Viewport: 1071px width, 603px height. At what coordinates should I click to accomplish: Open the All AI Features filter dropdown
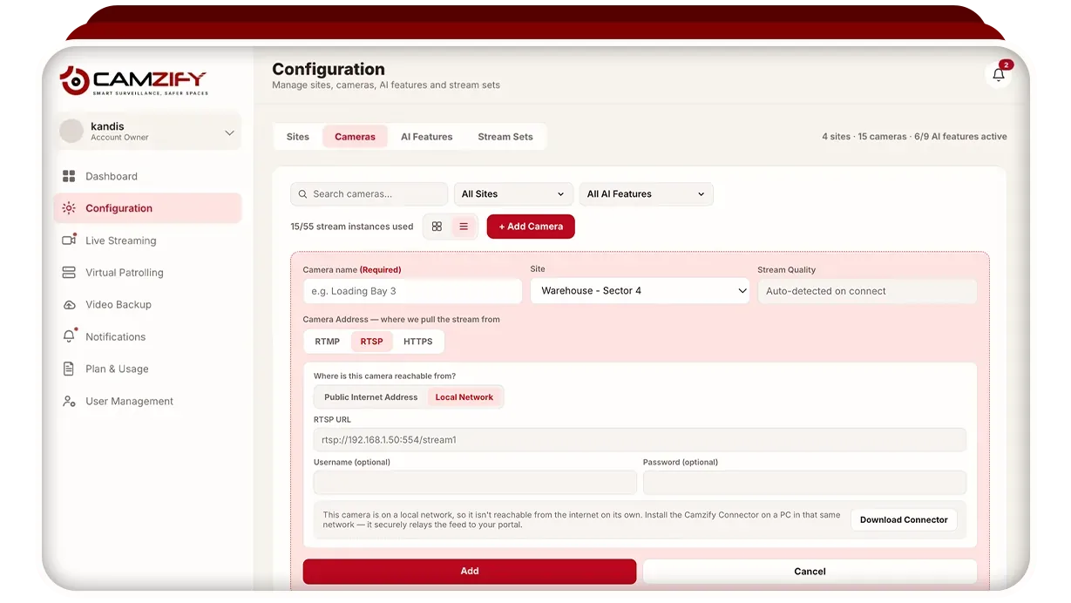point(646,194)
